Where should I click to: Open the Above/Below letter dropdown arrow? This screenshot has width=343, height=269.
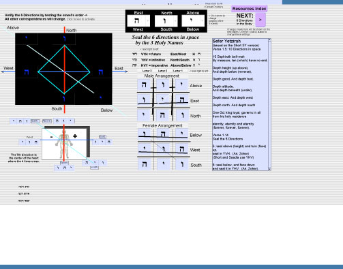coord(203,21)
